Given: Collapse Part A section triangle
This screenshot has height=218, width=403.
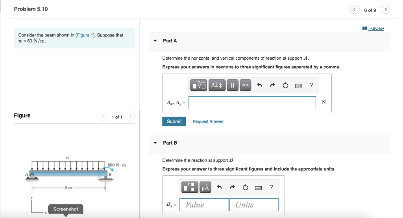Looking at the screenshot, I should (155, 40).
